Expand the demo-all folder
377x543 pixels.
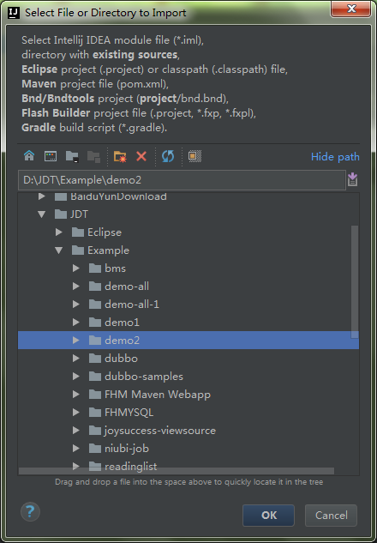[x=76, y=286]
